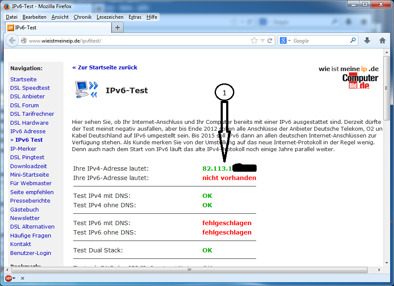Open the DSL Speedtest navigation link

tap(30, 88)
